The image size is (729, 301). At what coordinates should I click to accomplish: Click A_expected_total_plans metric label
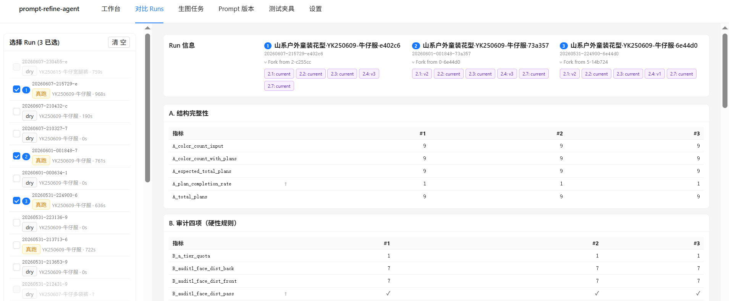click(x=202, y=171)
